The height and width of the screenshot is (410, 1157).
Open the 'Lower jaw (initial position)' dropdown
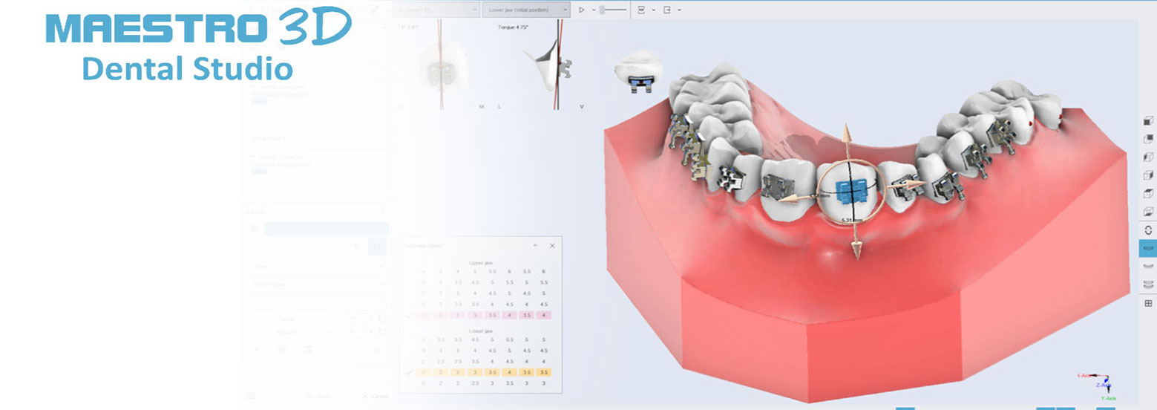[525, 10]
